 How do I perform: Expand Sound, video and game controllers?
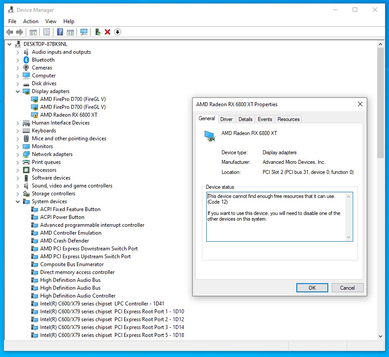[x=17, y=186]
